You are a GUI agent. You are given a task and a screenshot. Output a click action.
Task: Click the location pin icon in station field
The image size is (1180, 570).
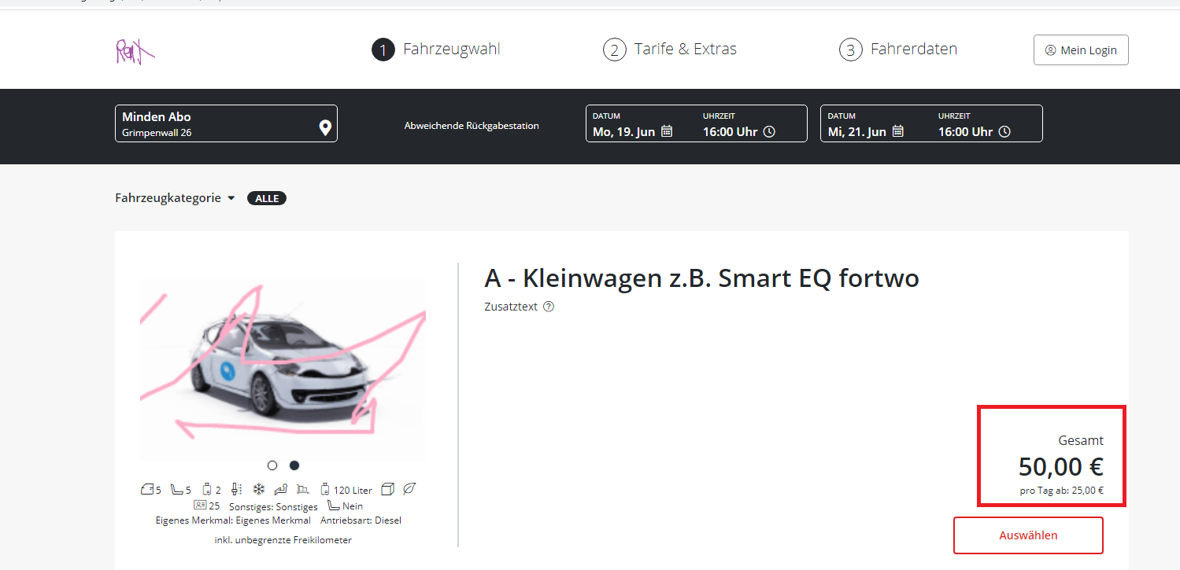[324, 127]
